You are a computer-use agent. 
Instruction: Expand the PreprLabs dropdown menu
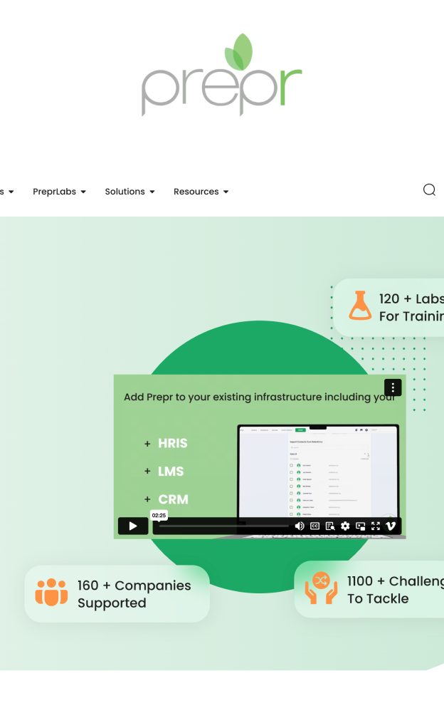point(59,192)
